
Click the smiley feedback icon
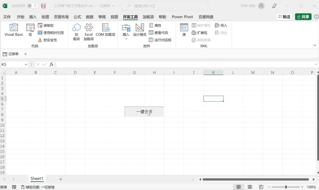point(316,17)
